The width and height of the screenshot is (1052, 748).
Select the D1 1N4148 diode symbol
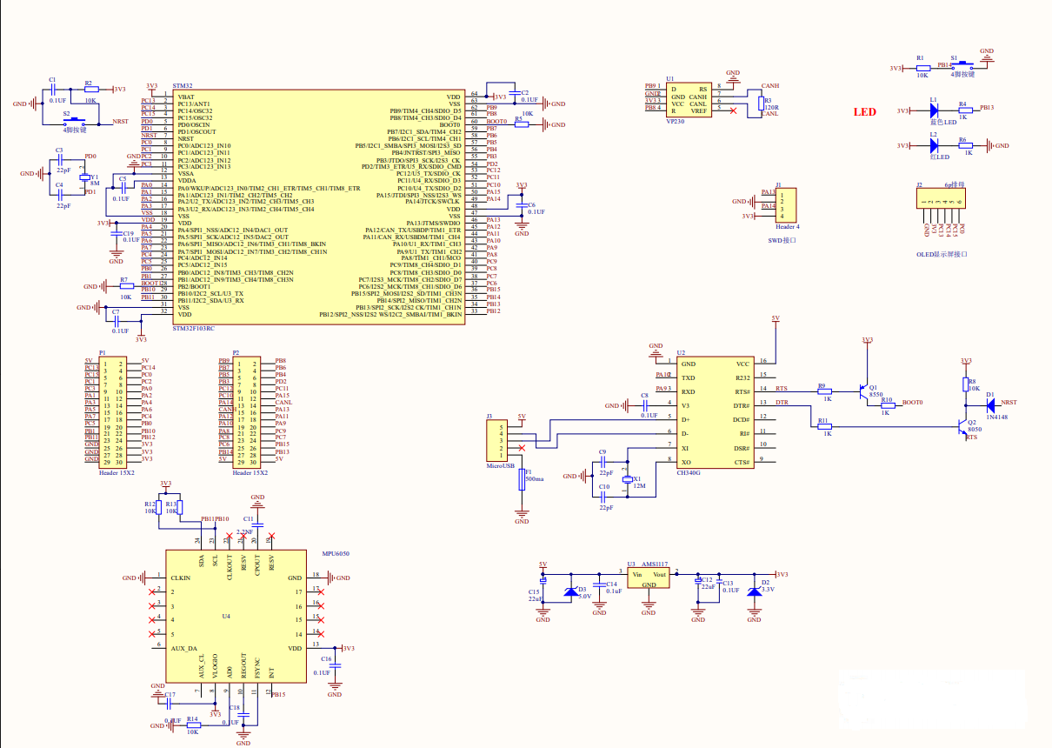pyautogui.click(x=989, y=404)
